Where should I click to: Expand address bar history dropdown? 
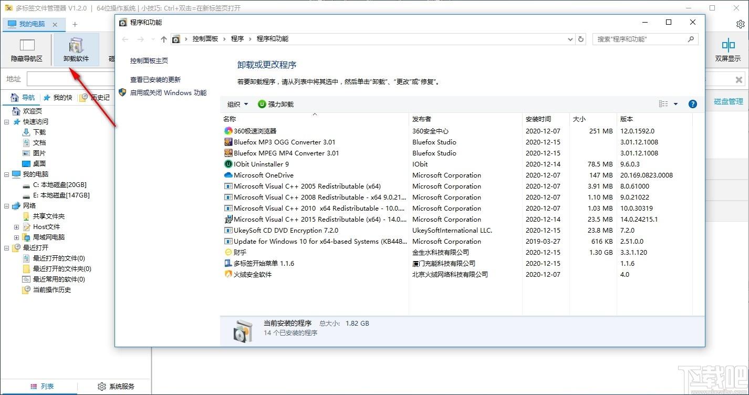570,39
